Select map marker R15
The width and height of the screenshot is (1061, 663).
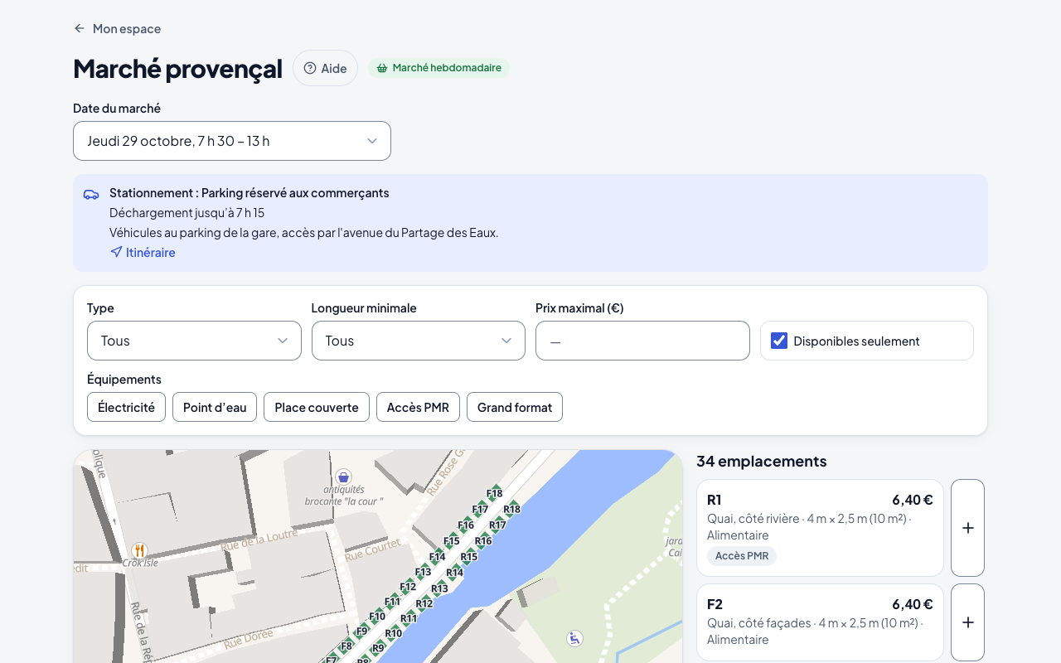(x=469, y=556)
